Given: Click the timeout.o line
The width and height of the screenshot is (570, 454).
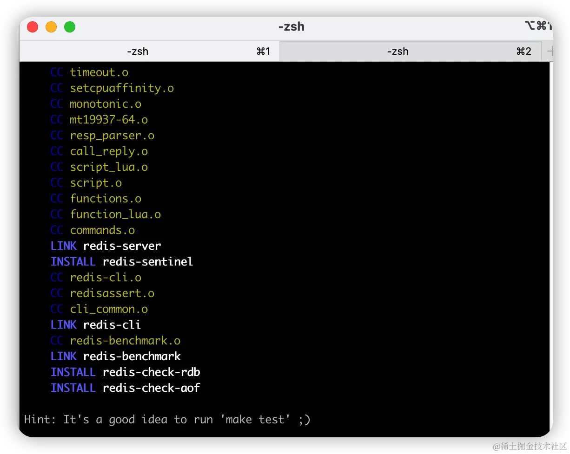Looking at the screenshot, I should click(89, 72).
